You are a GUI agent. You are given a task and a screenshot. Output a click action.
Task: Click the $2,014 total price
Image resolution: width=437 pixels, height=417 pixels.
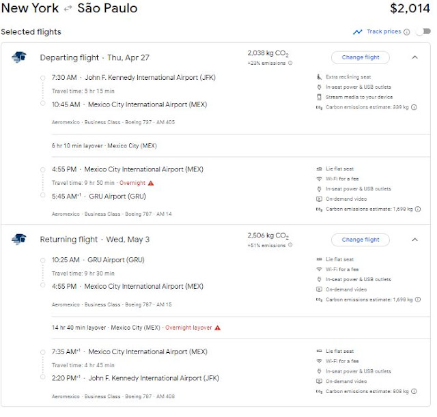click(x=407, y=9)
